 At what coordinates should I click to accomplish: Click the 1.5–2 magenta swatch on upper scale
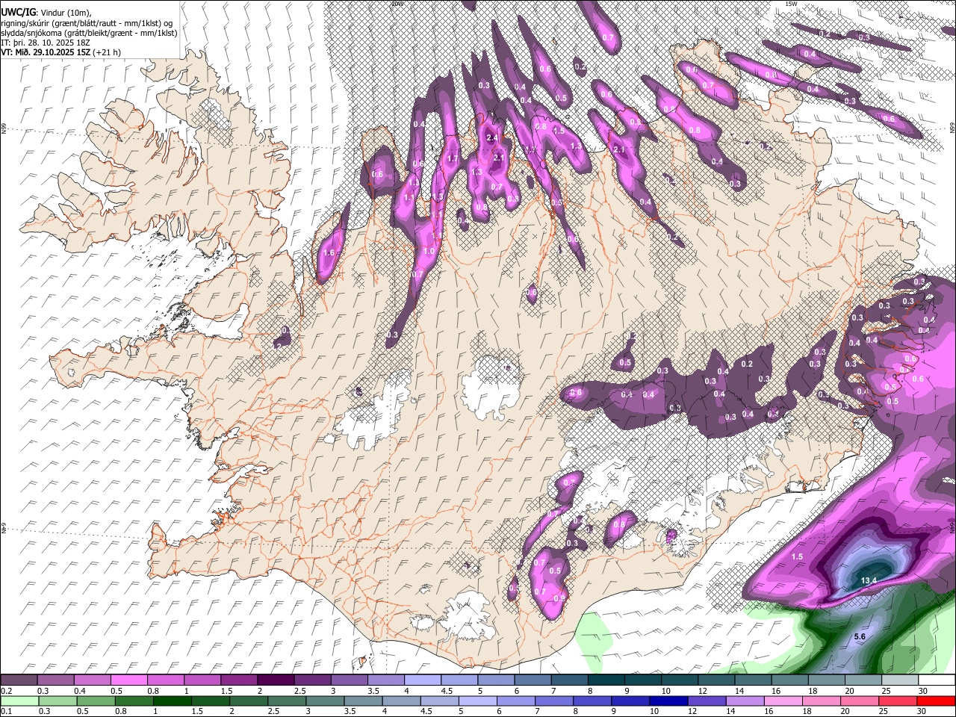(239, 680)
